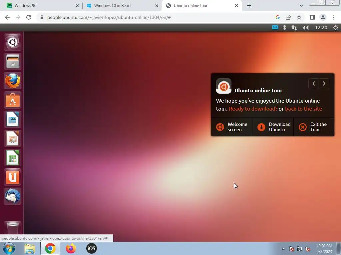Open the network indicator in Ubuntu panel
341x255 pixels.
[x=294, y=28]
